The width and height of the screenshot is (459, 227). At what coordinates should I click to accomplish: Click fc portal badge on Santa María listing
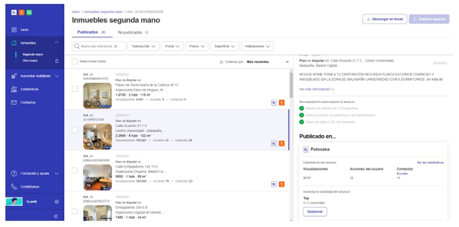pyautogui.click(x=274, y=102)
